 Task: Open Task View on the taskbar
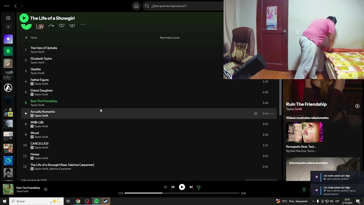pyautogui.click(x=68, y=201)
